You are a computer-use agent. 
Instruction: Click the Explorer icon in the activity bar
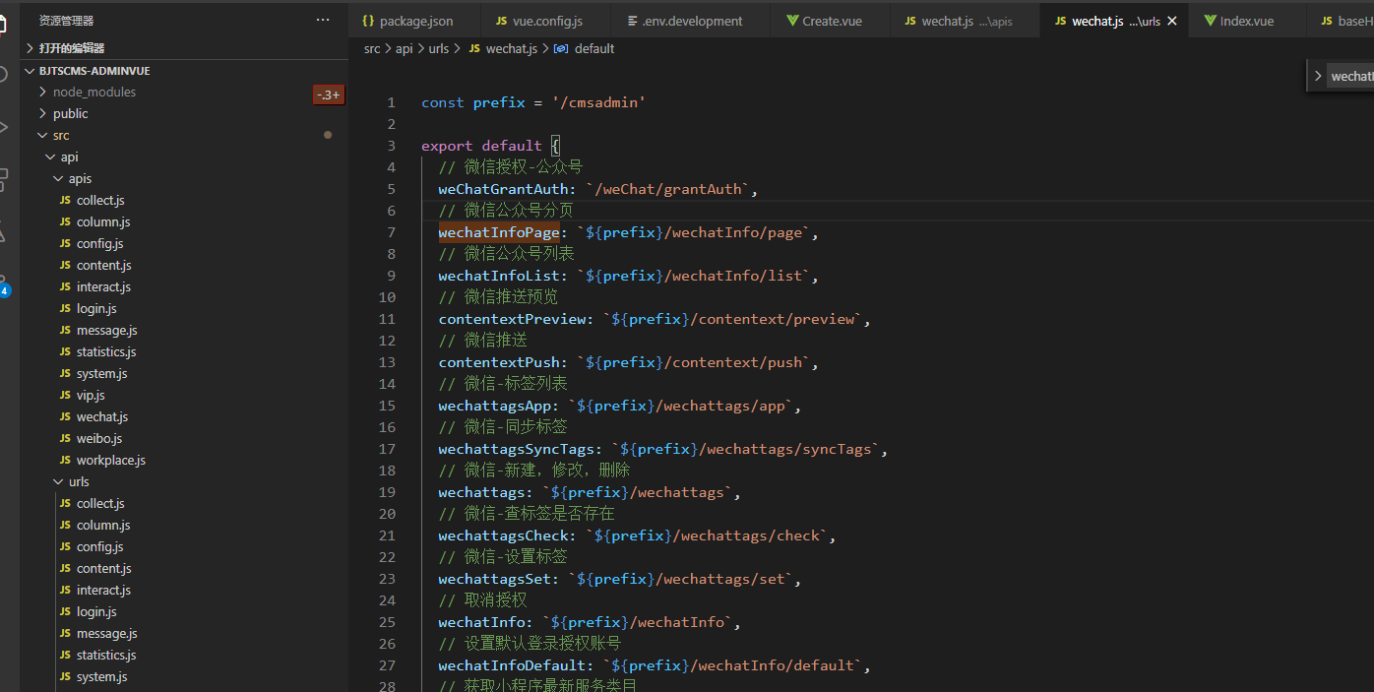pos(4,22)
